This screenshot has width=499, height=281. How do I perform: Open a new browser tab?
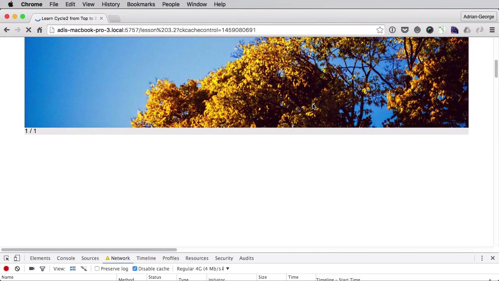[x=114, y=18]
